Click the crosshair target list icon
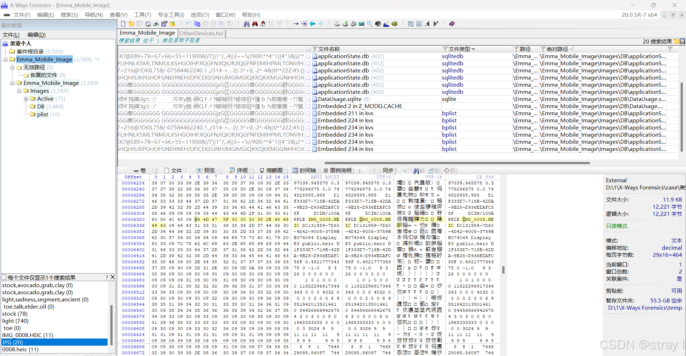686x356 pixels. pos(449,171)
